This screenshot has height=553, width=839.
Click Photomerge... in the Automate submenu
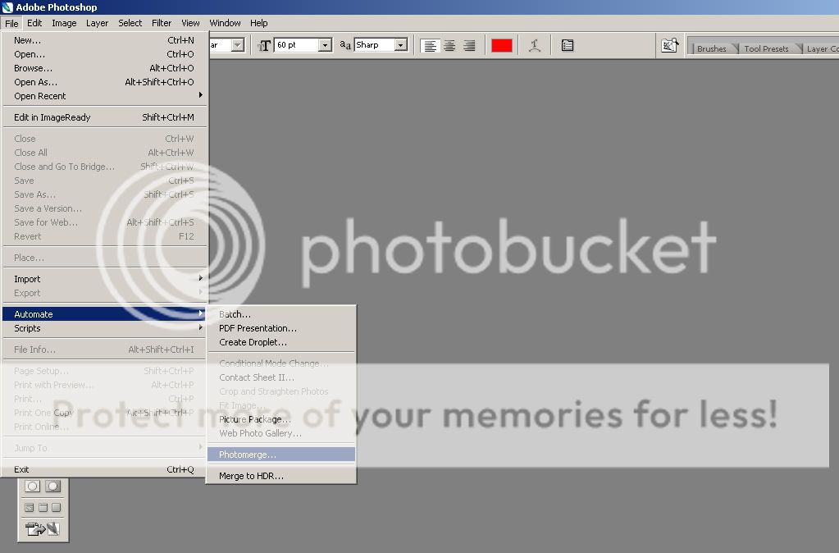click(x=281, y=455)
